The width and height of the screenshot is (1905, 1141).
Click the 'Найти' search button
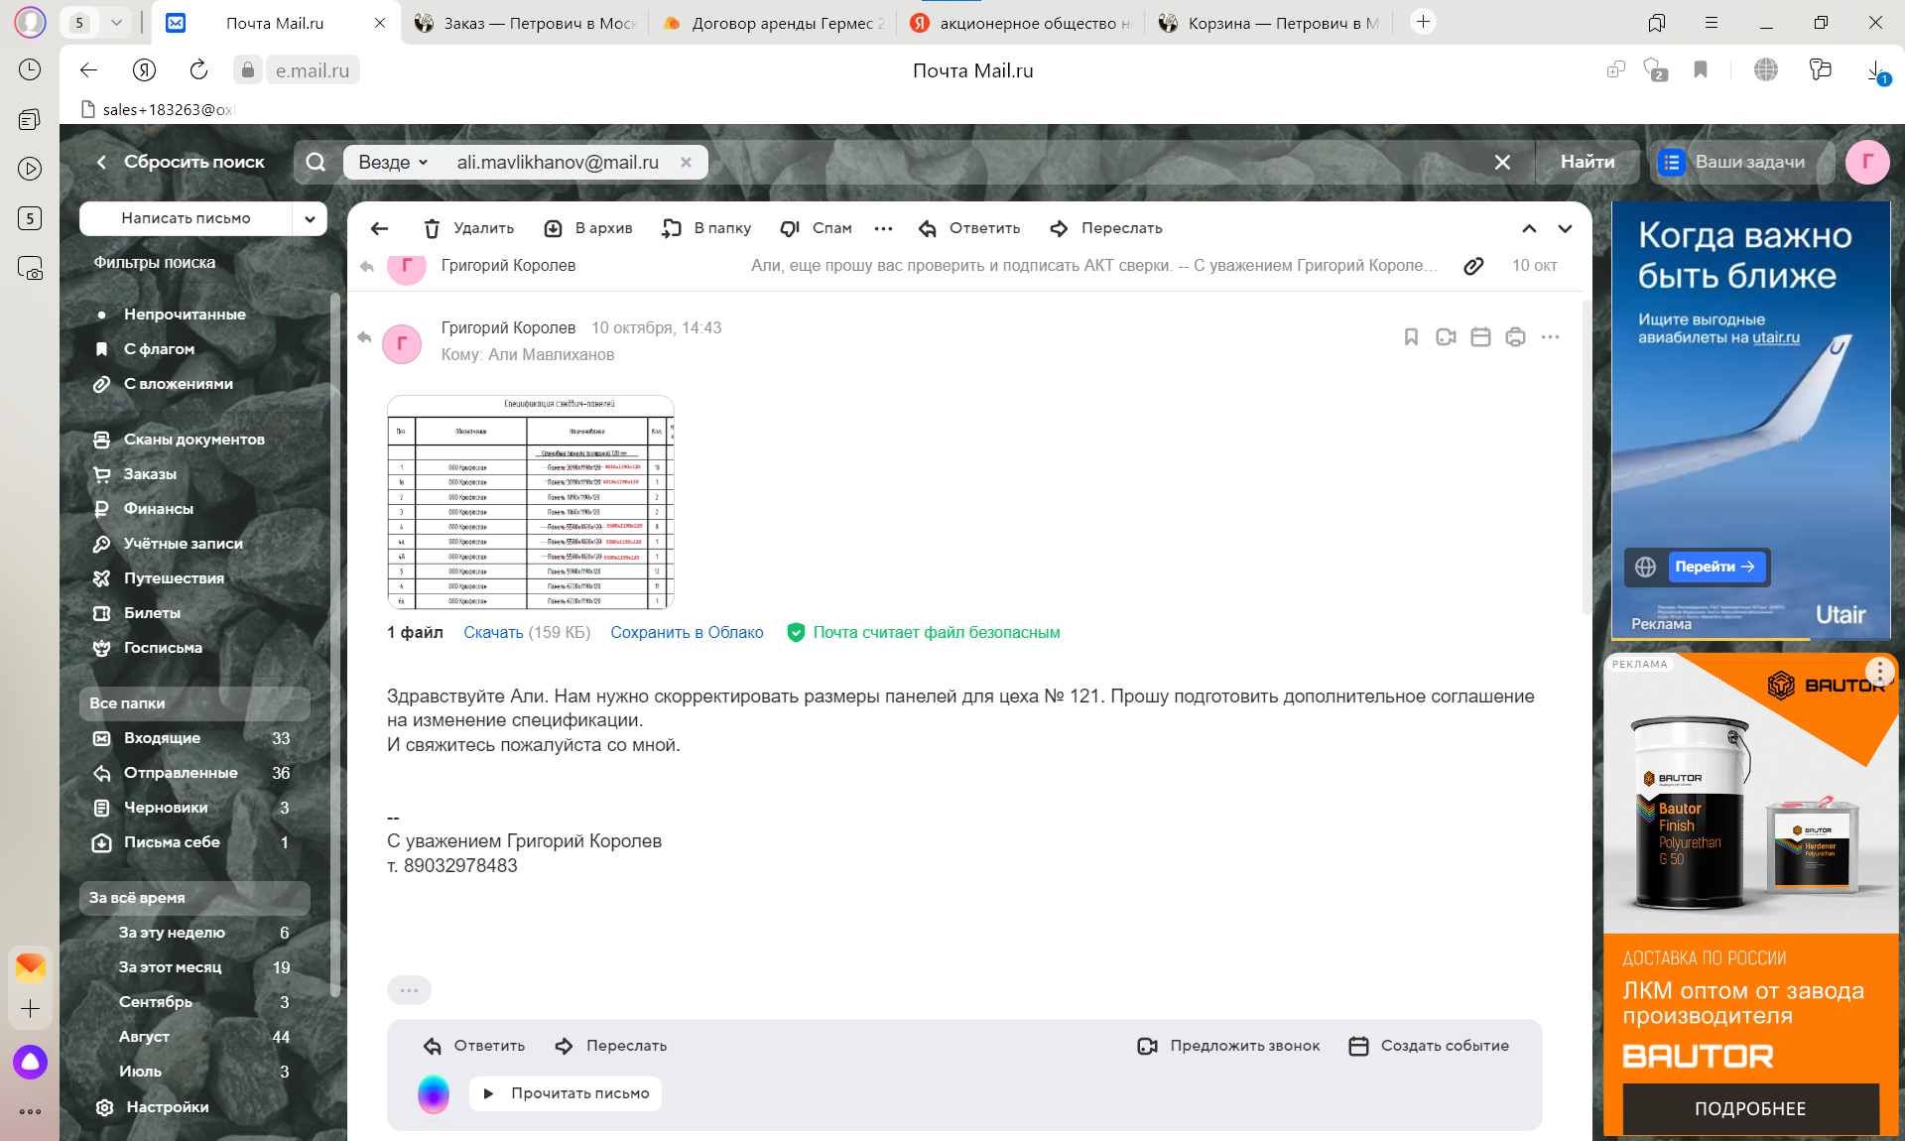click(x=1587, y=162)
